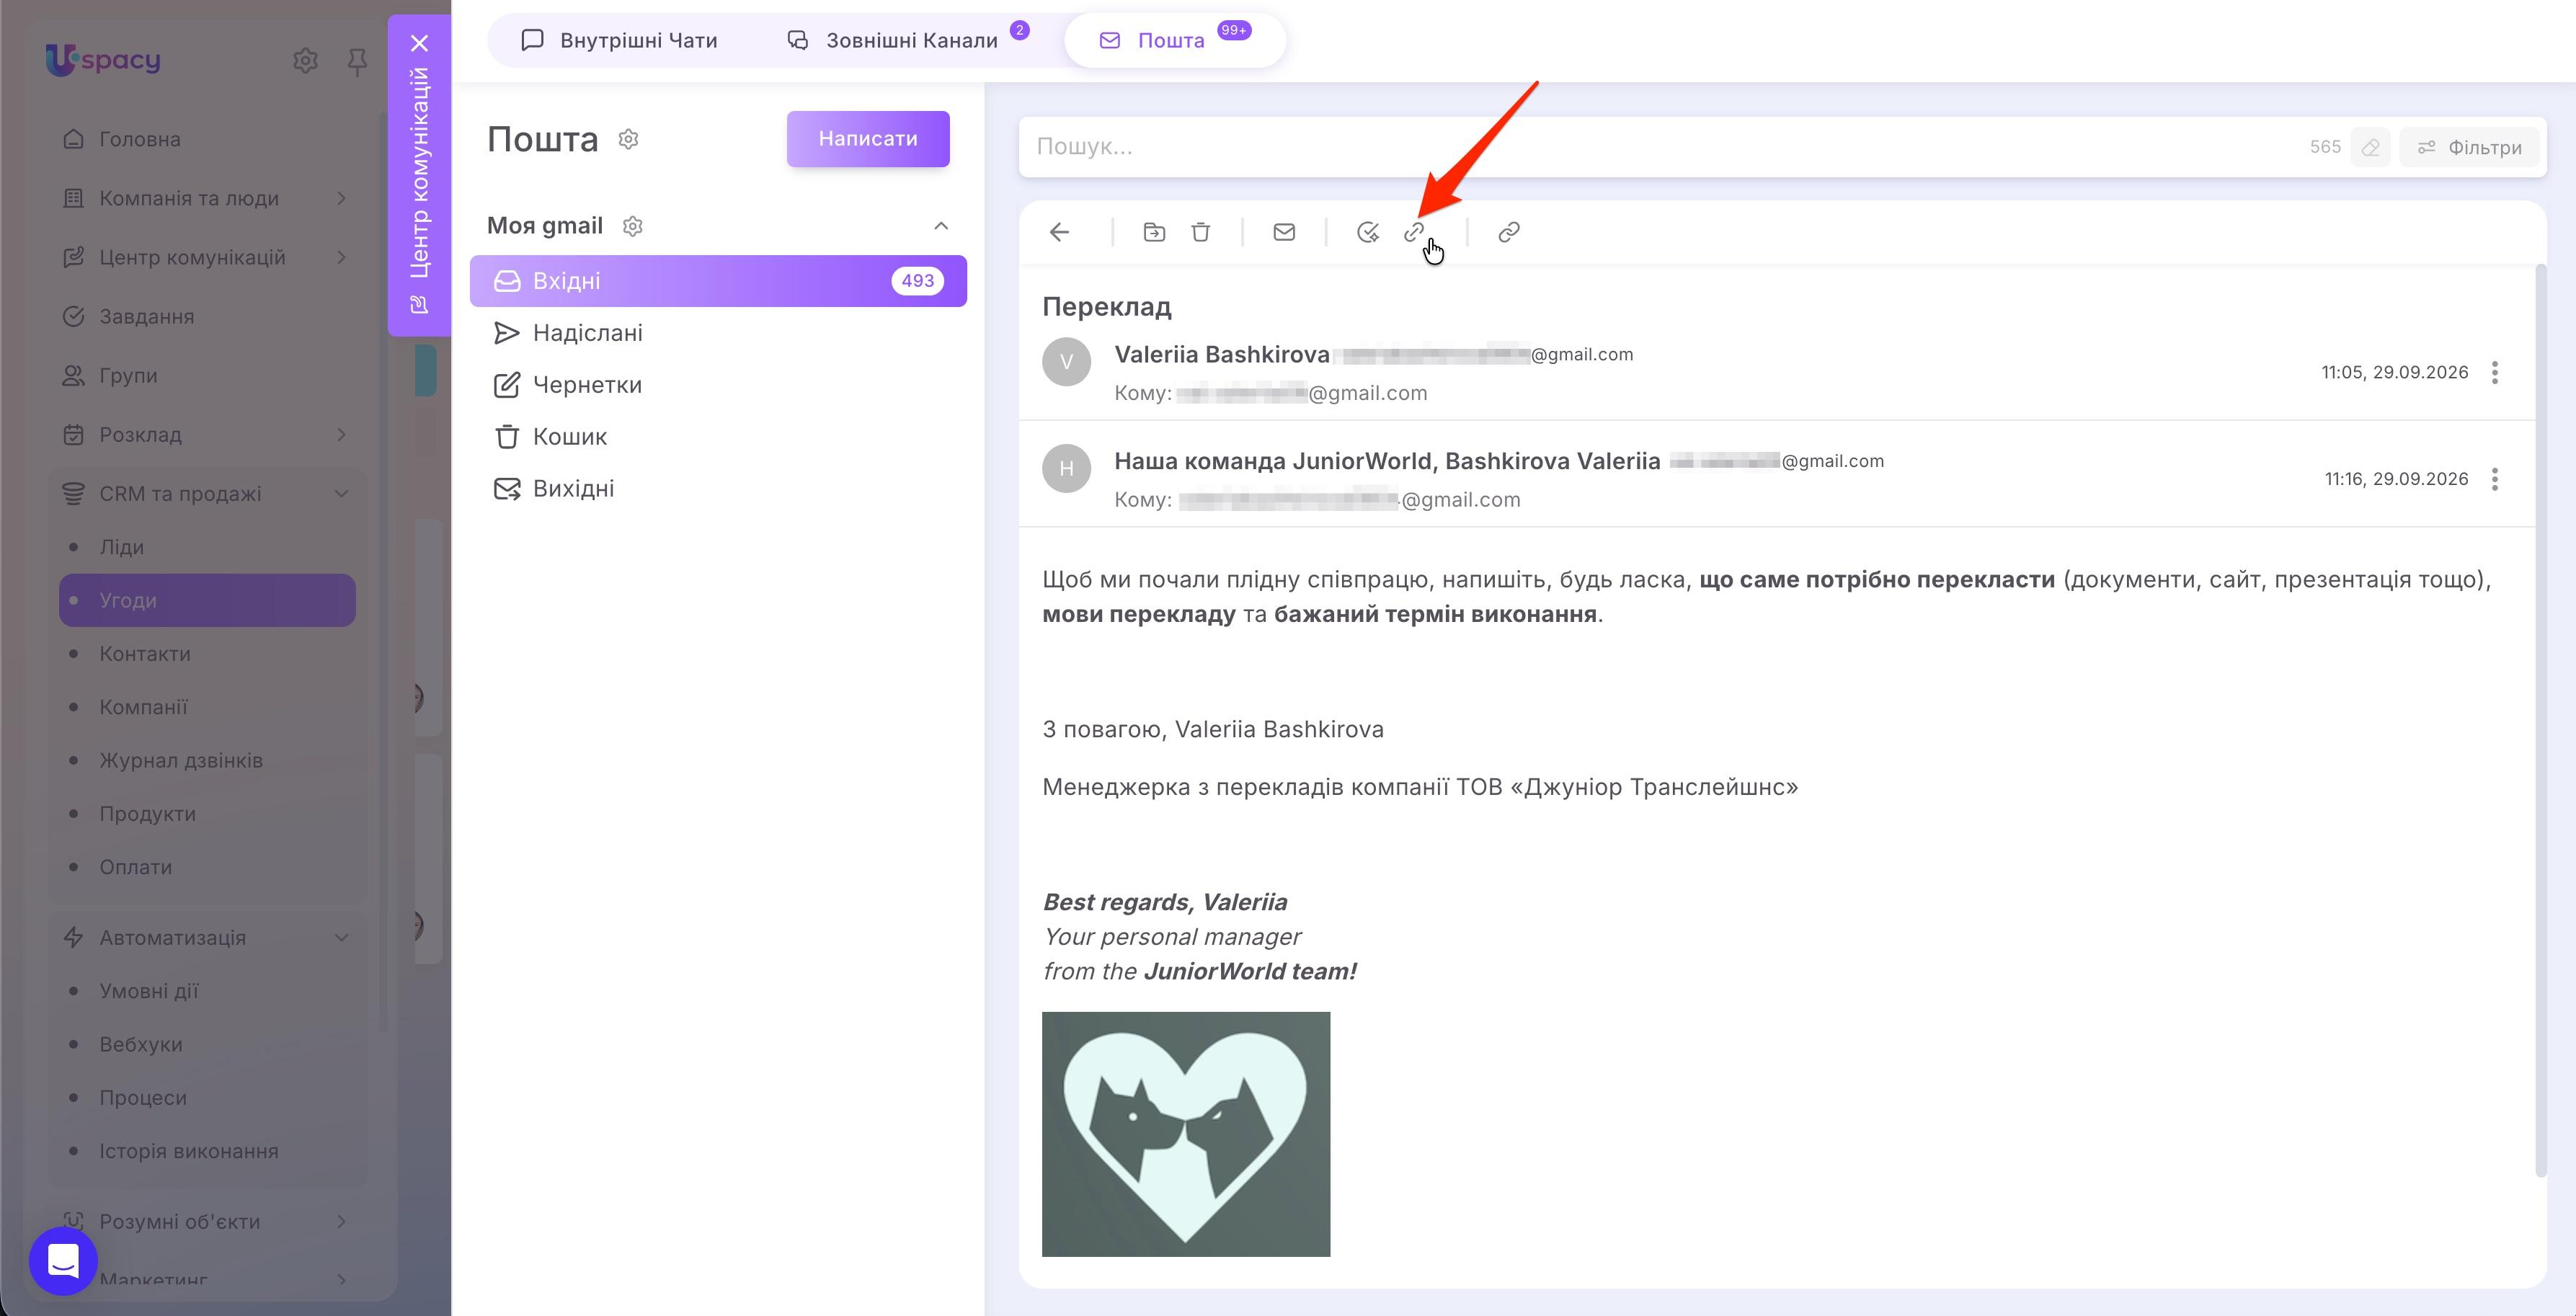Collapse the CRM та продажі section
This screenshot has height=1316, width=2576.
341,494
